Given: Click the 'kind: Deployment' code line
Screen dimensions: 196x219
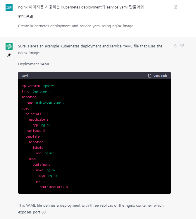Looking at the screenshot, I should (36, 91).
